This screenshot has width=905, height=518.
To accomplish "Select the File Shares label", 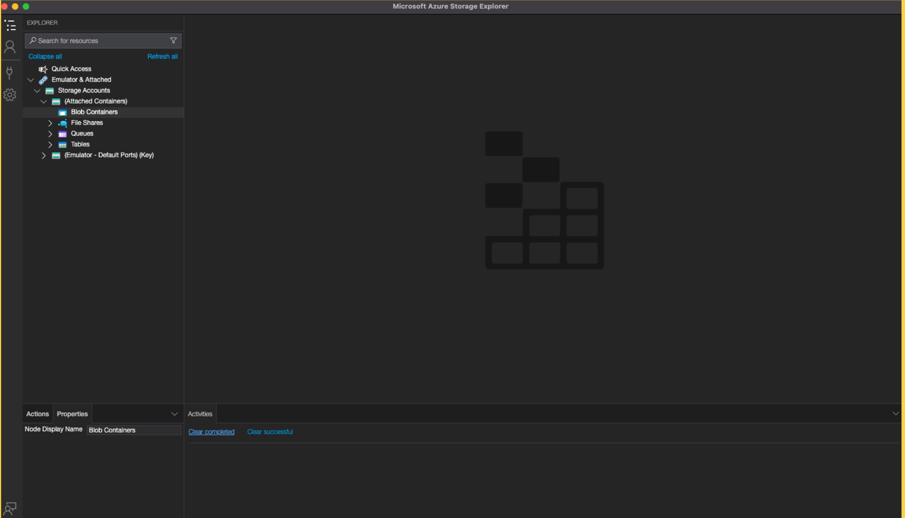I will pos(87,122).
